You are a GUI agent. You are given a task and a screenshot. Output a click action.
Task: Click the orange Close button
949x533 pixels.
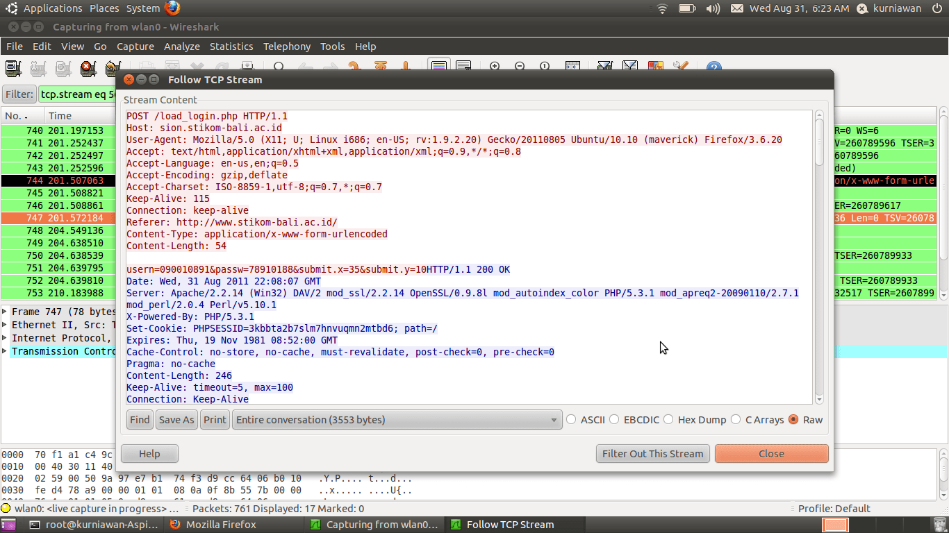click(771, 454)
